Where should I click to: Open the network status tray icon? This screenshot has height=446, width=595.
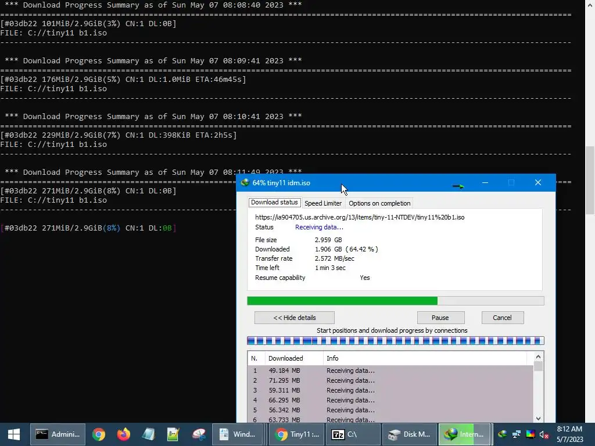pyautogui.click(x=517, y=434)
